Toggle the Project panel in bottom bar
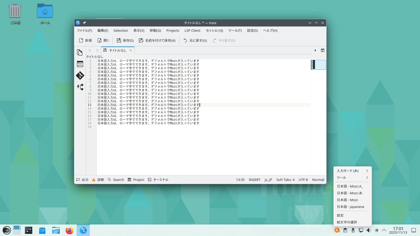The height and width of the screenshot is (236, 420). [136, 180]
